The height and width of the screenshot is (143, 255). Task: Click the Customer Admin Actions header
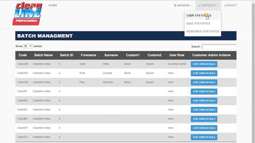click(x=211, y=55)
